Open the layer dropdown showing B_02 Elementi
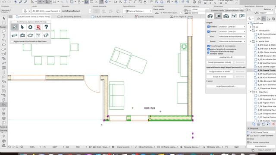Screen dimensions: 276x155 [x=46, y=11]
